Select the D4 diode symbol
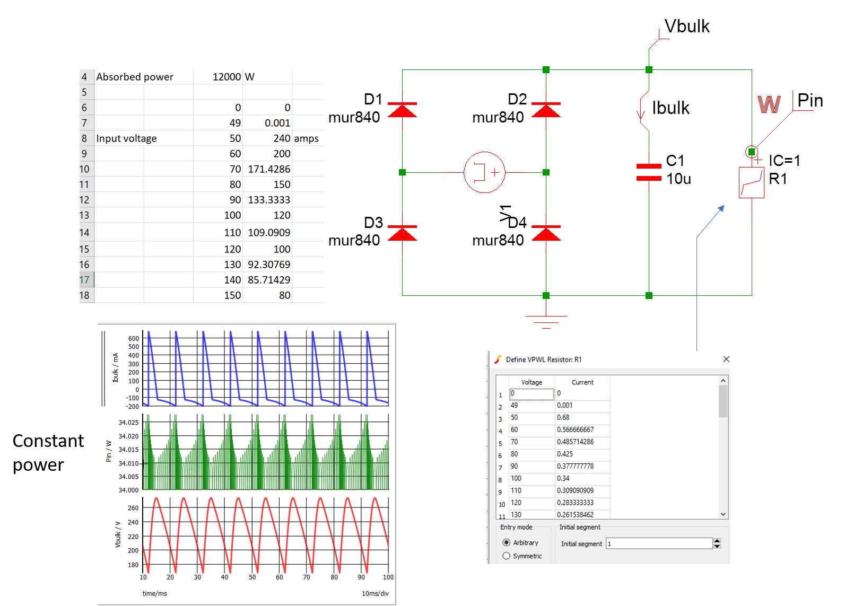The height and width of the screenshot is (606, 845). pyautogui.click(x=546, y=233)
